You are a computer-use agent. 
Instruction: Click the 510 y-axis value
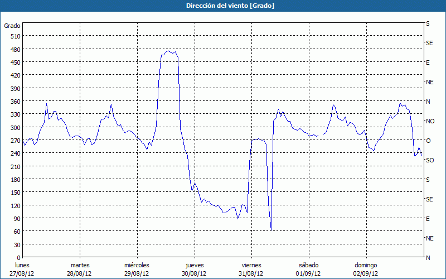16,36
